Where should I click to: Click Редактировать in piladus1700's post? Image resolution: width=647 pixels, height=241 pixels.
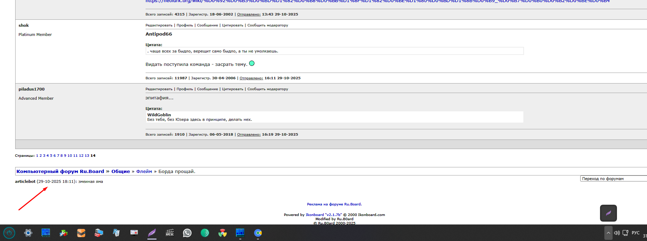point(159,89)
